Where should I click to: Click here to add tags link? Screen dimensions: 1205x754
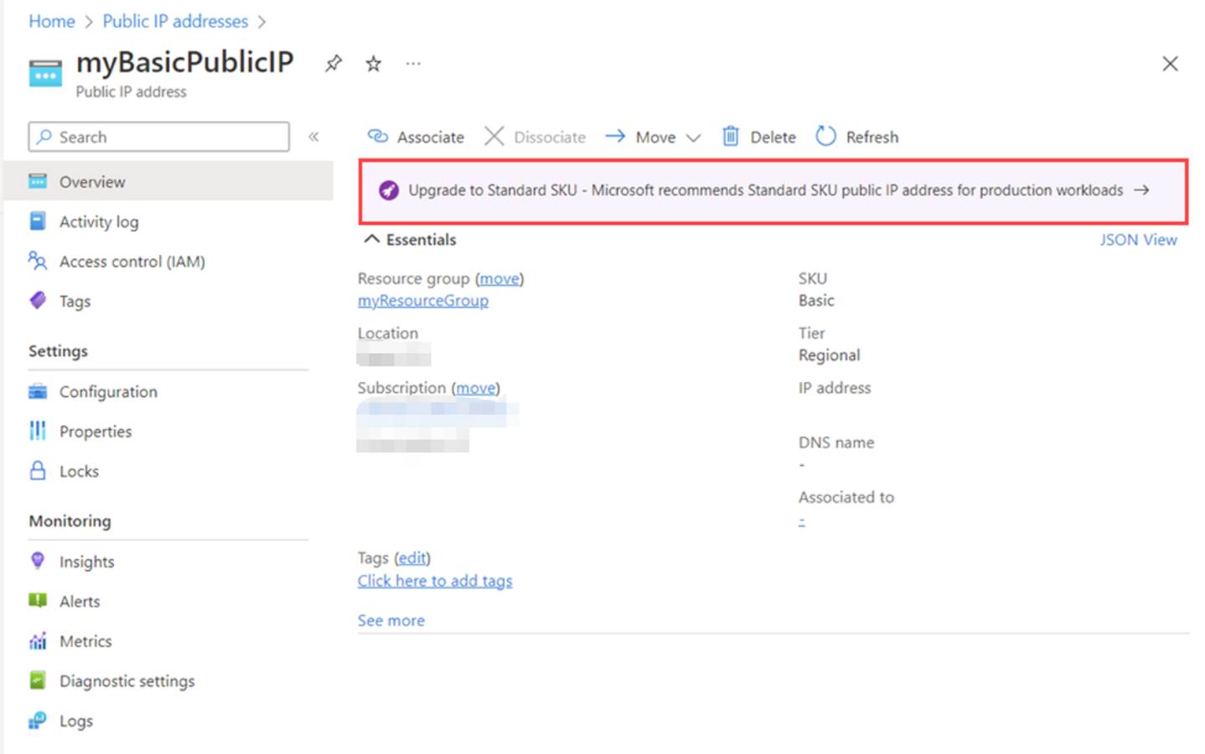click(x=434, y=581)
